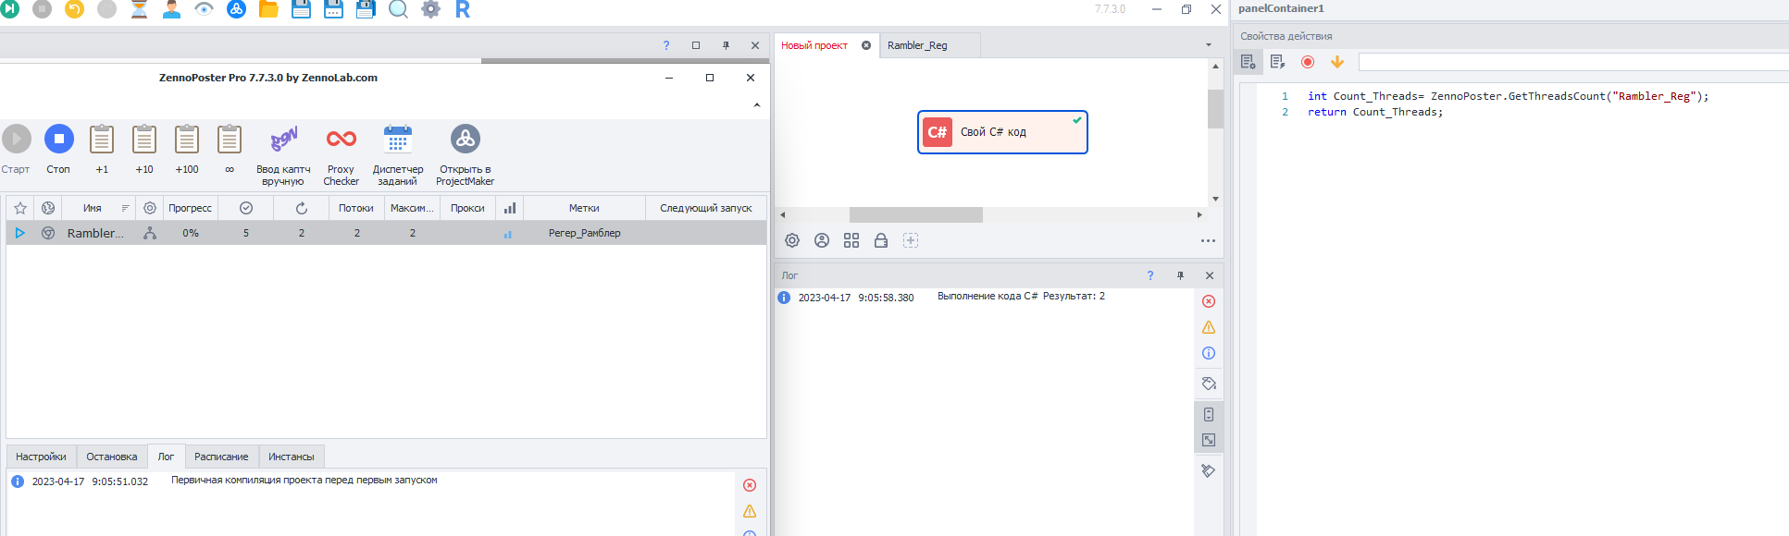Screen dimensions: 1789x536
Task: Click the Потоки column header
Action: (x=356, y=208)
